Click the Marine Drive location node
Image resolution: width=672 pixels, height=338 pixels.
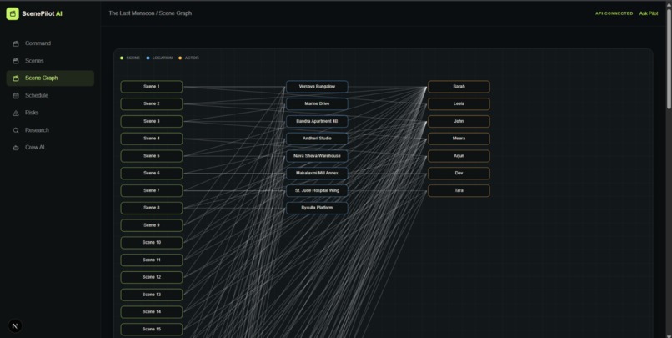[x=317, y=103]
